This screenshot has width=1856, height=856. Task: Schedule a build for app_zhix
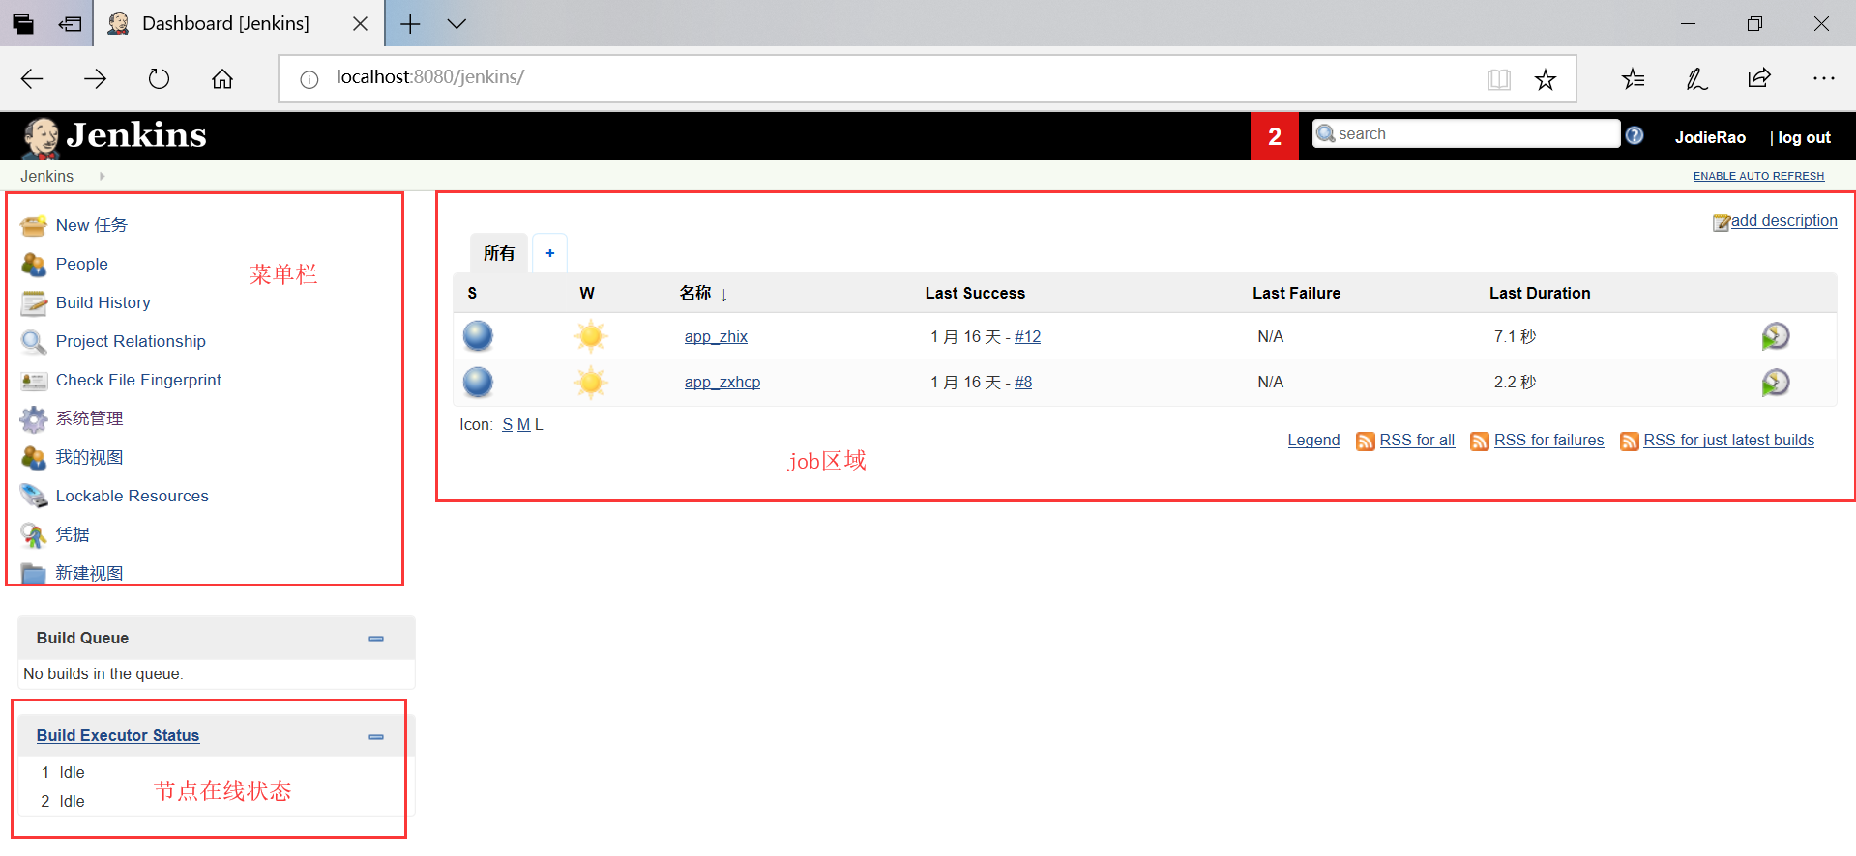pos(1775,336)
